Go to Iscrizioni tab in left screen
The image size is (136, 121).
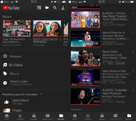(x=34, y=117)
